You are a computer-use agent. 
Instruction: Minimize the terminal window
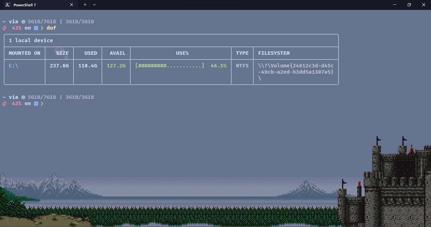[395, 5]
